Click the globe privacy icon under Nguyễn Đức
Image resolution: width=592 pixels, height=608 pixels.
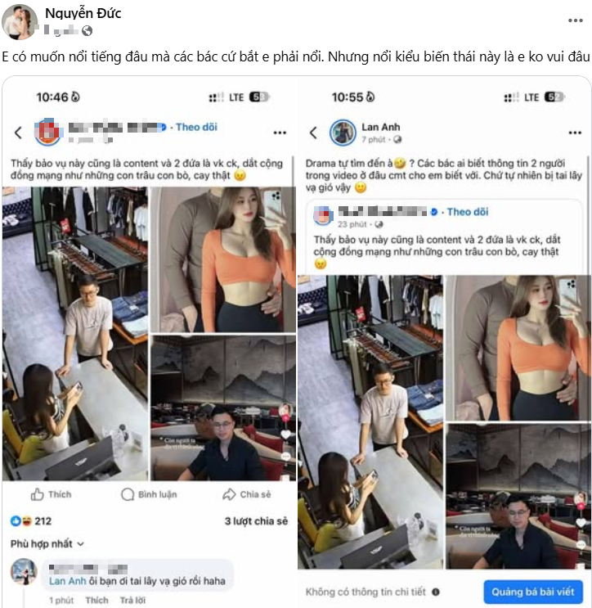coord(87,30)
